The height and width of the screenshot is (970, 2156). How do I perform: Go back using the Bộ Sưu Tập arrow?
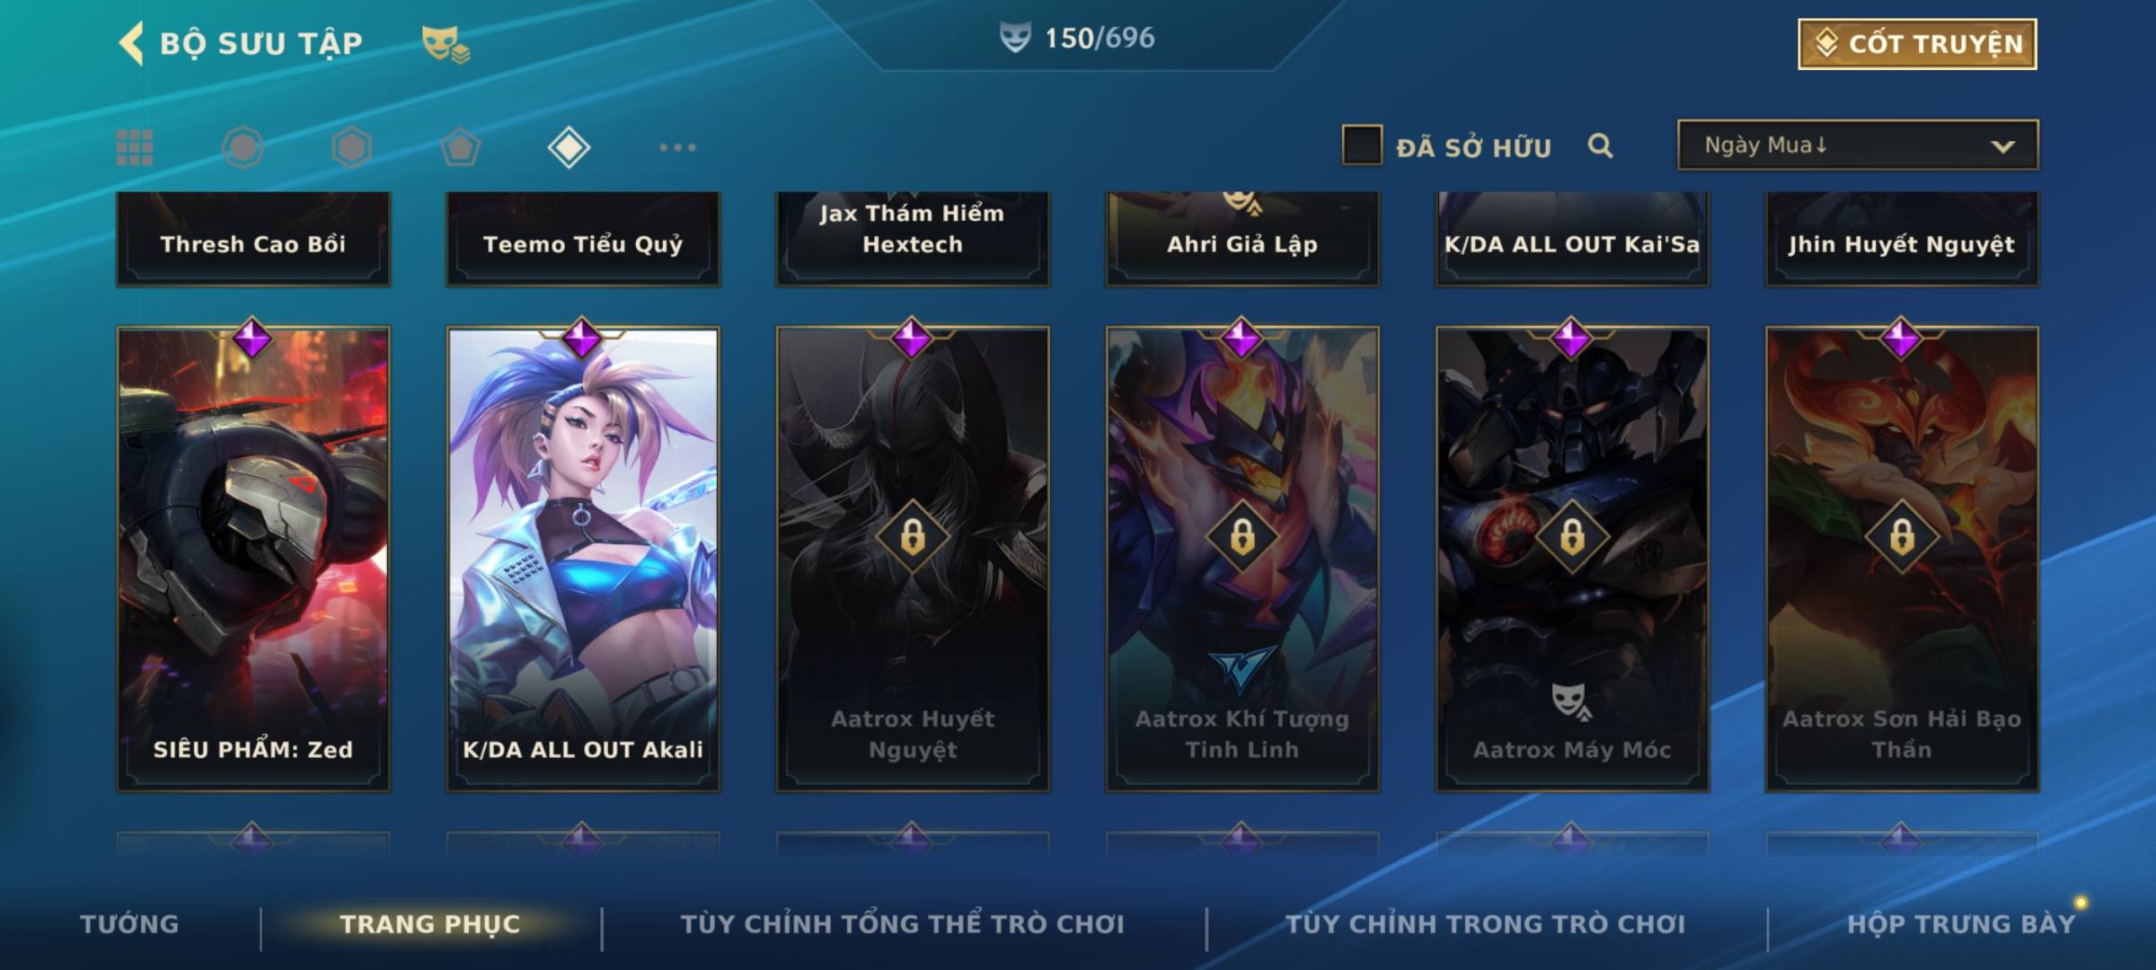click(x=131, y=43)
